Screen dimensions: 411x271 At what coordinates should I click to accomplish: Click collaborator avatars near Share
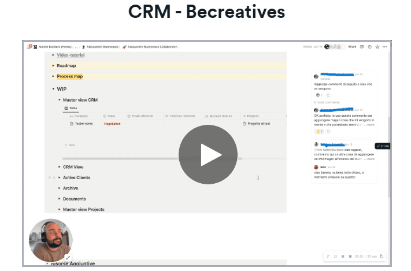pos(334,47)
